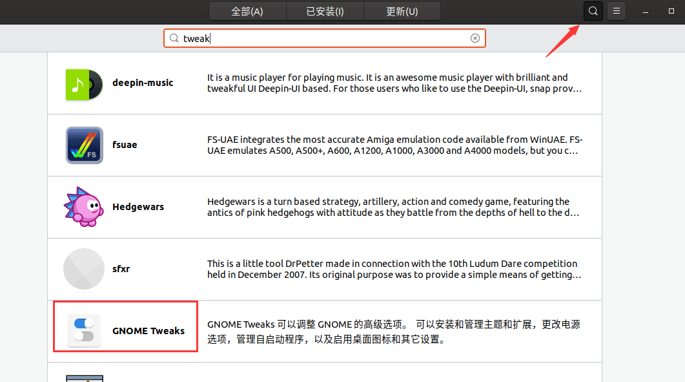
Task: Click the FS-UAE description text
Action: coord(394,145)
